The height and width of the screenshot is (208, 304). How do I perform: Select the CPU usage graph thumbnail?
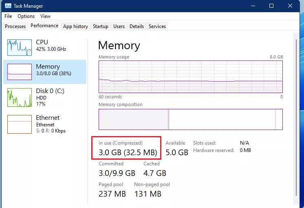coord(20,48)
